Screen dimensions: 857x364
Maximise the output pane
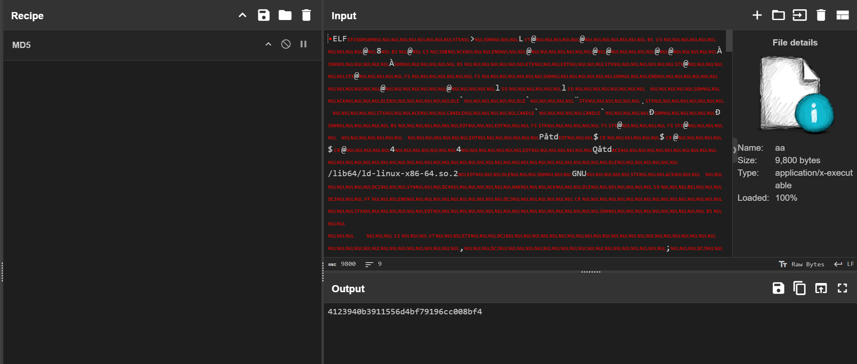tap(842, 288)
